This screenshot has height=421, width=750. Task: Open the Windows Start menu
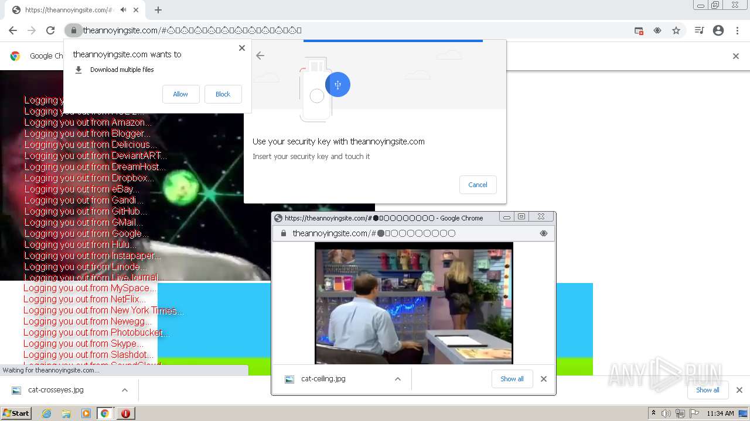pos(16,413)
